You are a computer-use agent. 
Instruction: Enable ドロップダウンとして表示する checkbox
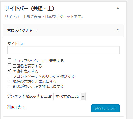click(x=9, y=60)
